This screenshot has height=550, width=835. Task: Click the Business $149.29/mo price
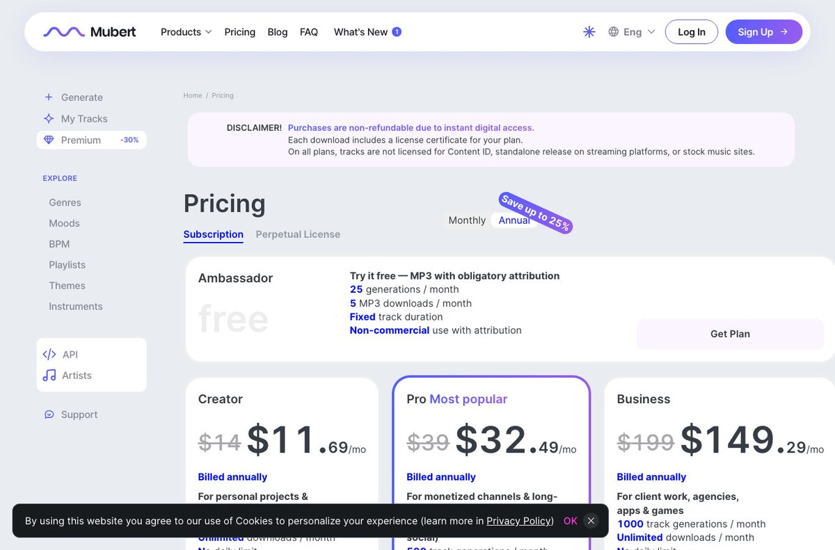(x=752, y=441)
